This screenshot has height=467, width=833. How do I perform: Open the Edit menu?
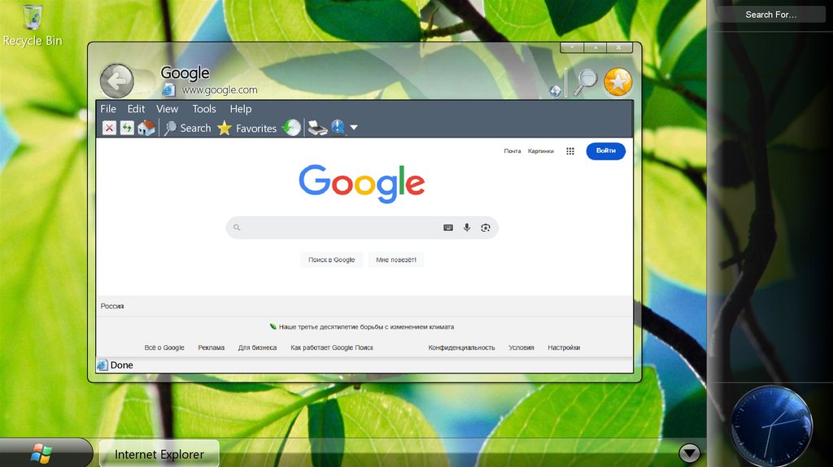click(x=136, y=109)
